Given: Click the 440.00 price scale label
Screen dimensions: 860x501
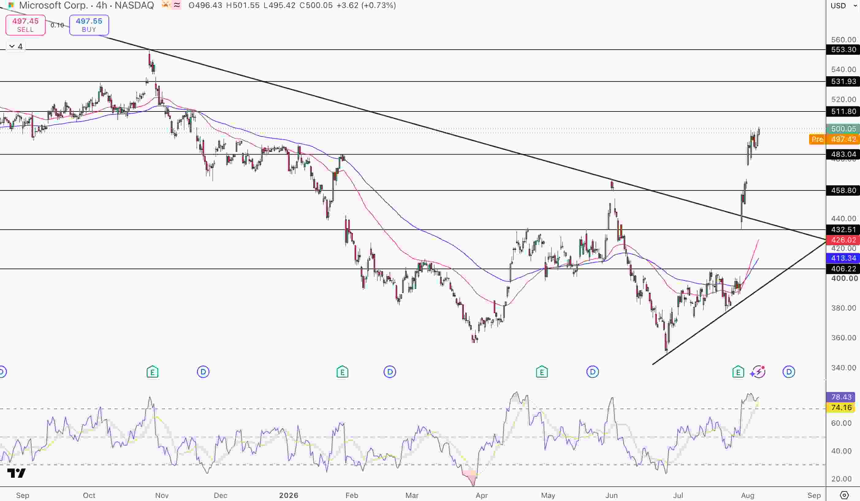Looking at the screenshot, I should coord(843,218).
